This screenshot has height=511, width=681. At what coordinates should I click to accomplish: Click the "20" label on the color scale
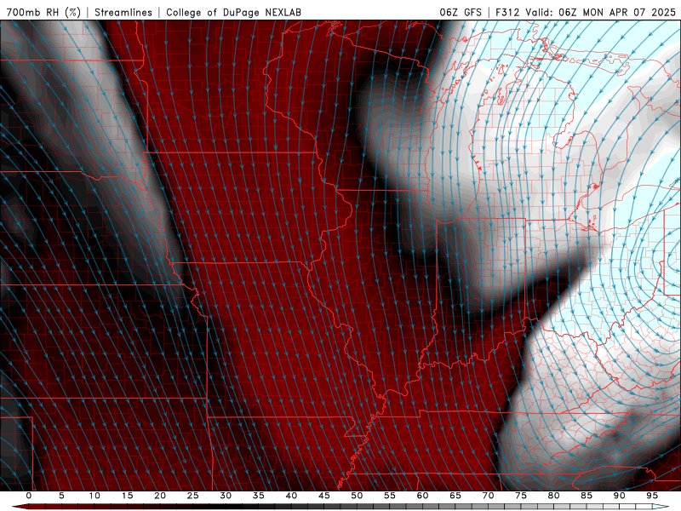[160, 496]
